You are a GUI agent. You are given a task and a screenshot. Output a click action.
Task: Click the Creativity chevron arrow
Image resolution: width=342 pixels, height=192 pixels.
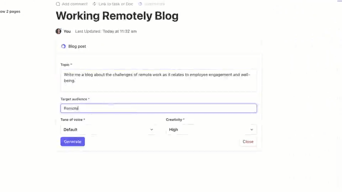pyautogui.click(x=252, y=129)
